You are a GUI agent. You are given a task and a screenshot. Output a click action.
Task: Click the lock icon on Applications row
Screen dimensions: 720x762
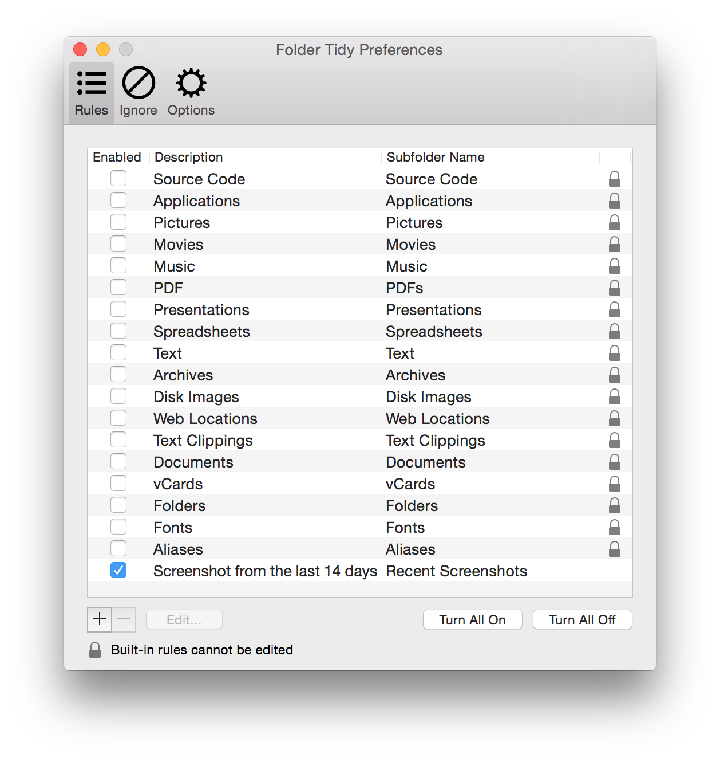coord(615,201)
